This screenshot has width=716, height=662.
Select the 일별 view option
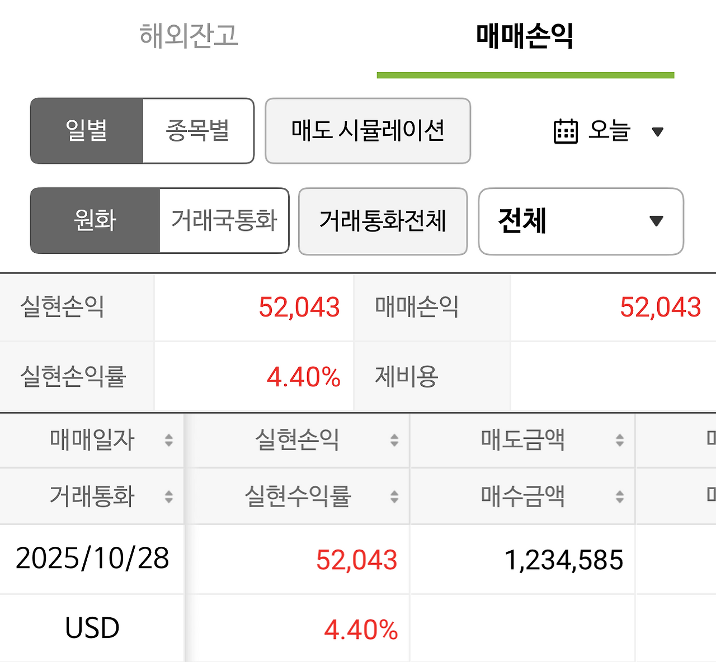click(x=87, y=130)
